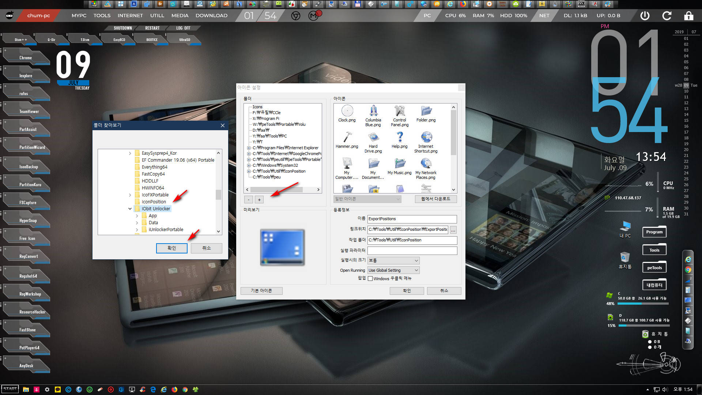
Task: Click 확인 in the 폴더 찾아보기 dialog
Action: (172, 248)
